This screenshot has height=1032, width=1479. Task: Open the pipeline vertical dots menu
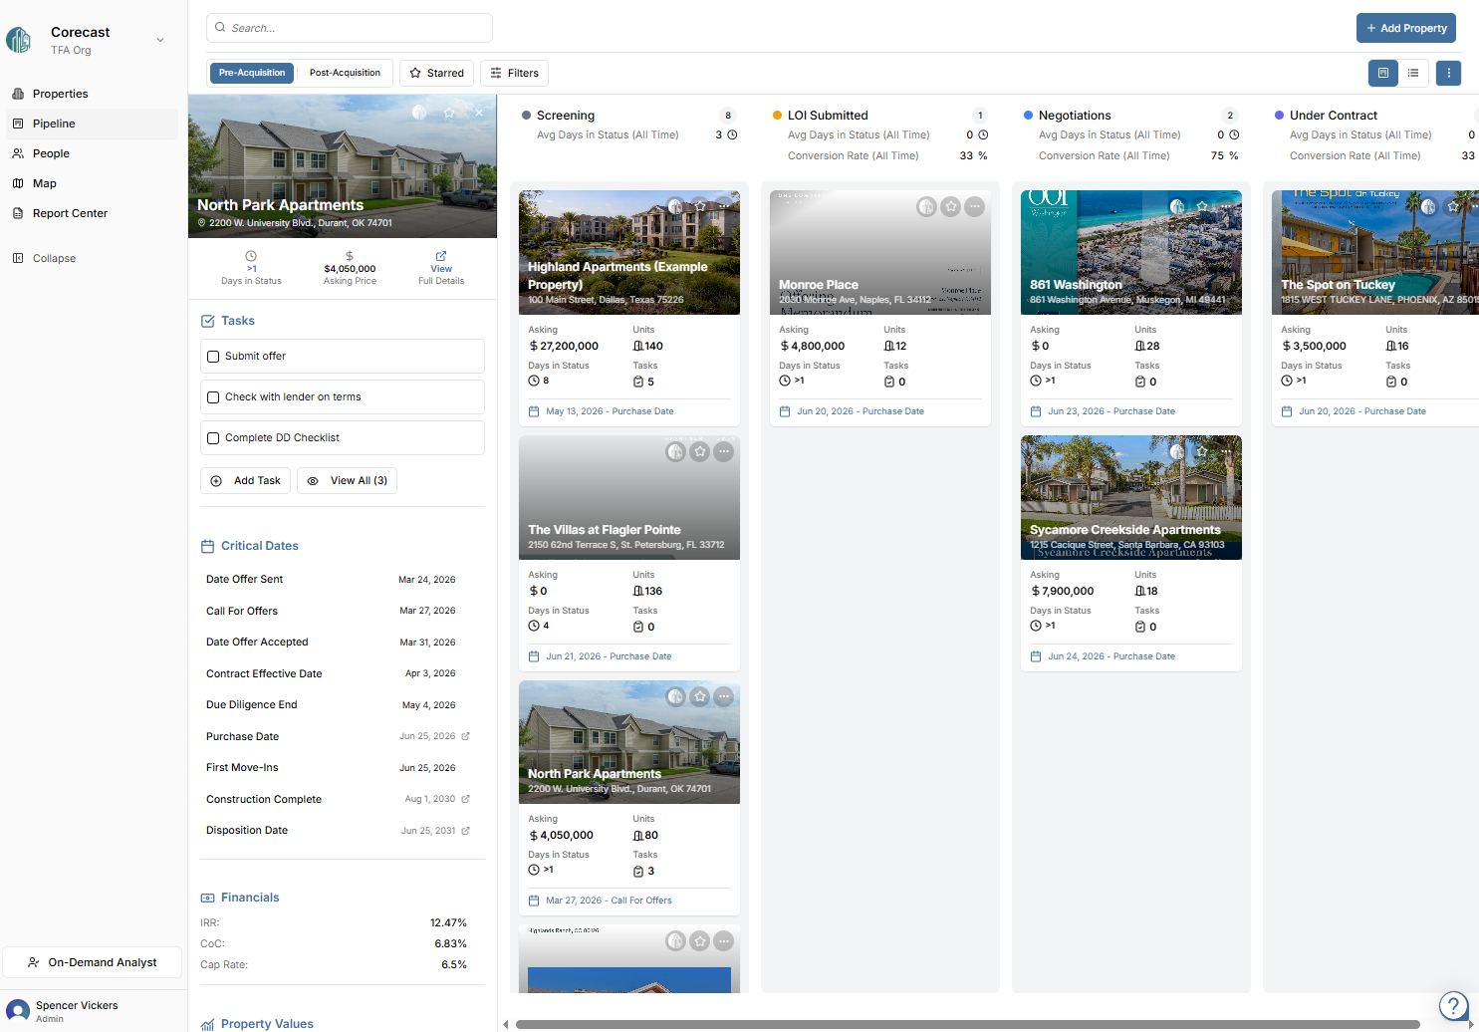[1448, 73]
